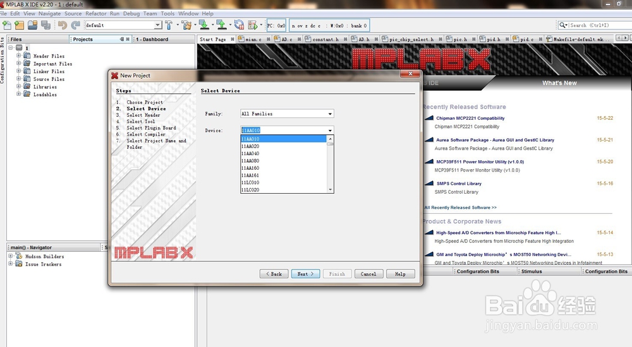Expand Hudson Builders in Navigator

[x=11, y=256]
